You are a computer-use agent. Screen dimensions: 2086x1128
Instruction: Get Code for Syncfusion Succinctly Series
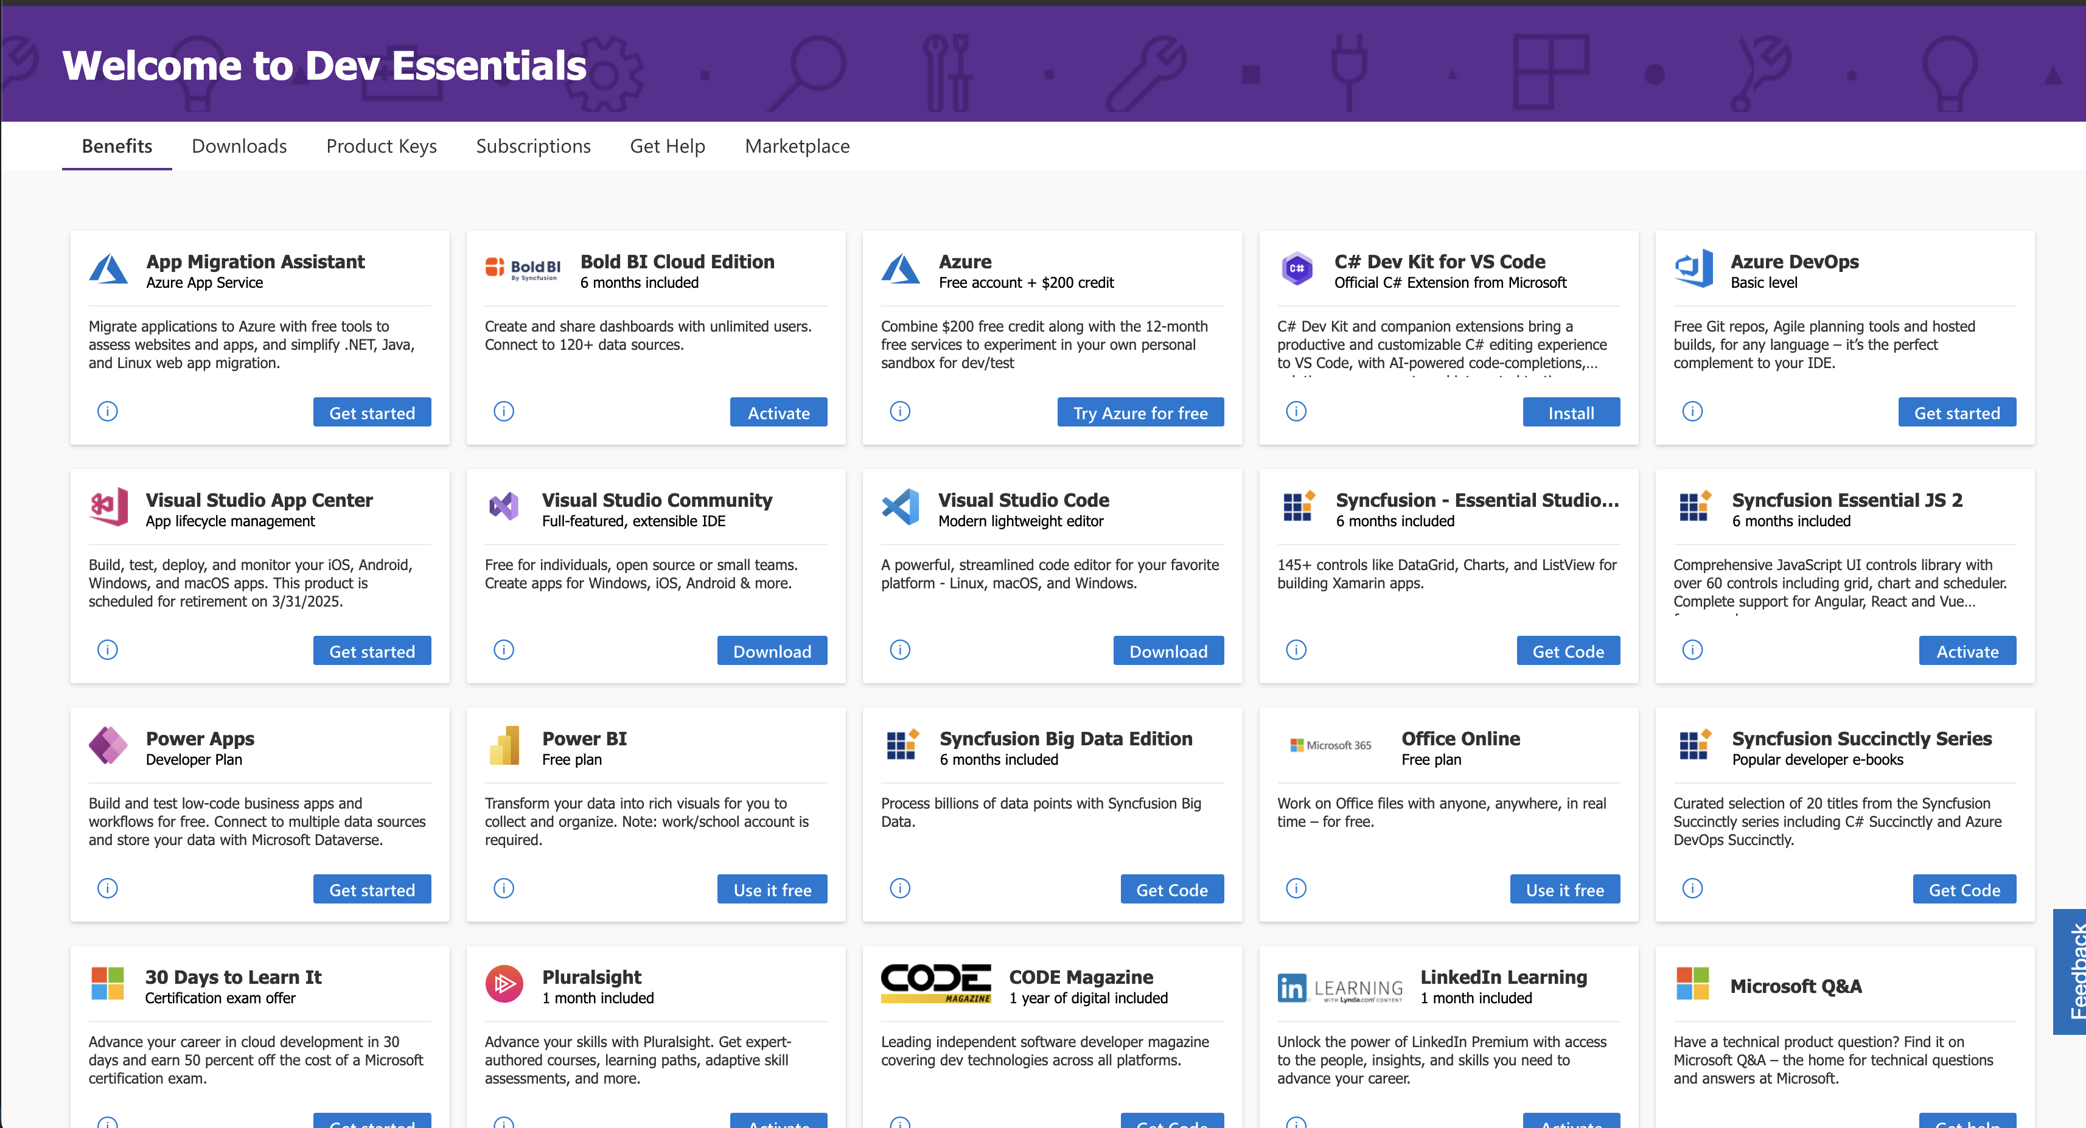coord(1964,890)
